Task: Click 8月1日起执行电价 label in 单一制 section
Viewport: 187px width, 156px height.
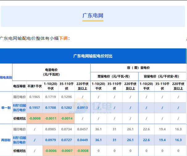Action: (x=19, y=108)
